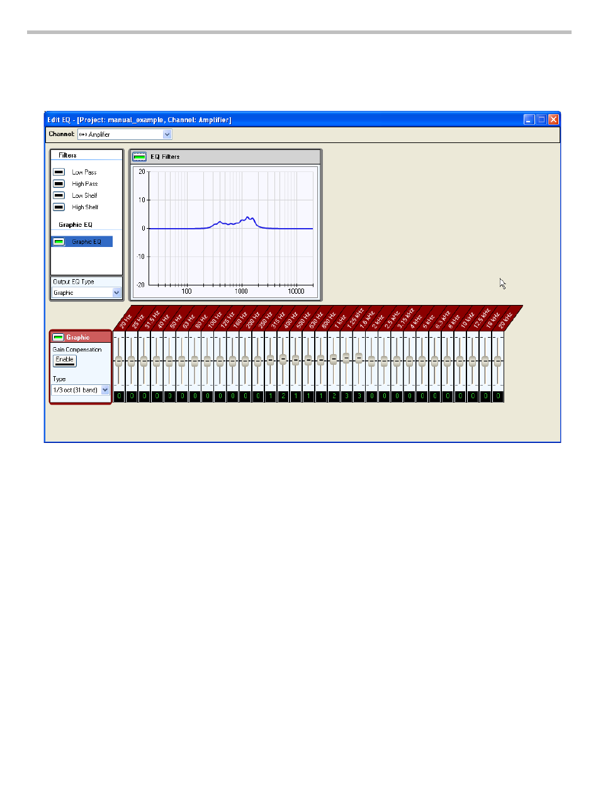Viewport: 598px width, 809px height.
Task: Select the Low Pass filter icon
Action: pos(59,172)
